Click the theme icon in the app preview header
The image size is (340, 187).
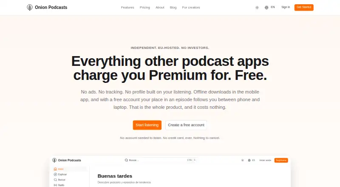tap(243, 160)
